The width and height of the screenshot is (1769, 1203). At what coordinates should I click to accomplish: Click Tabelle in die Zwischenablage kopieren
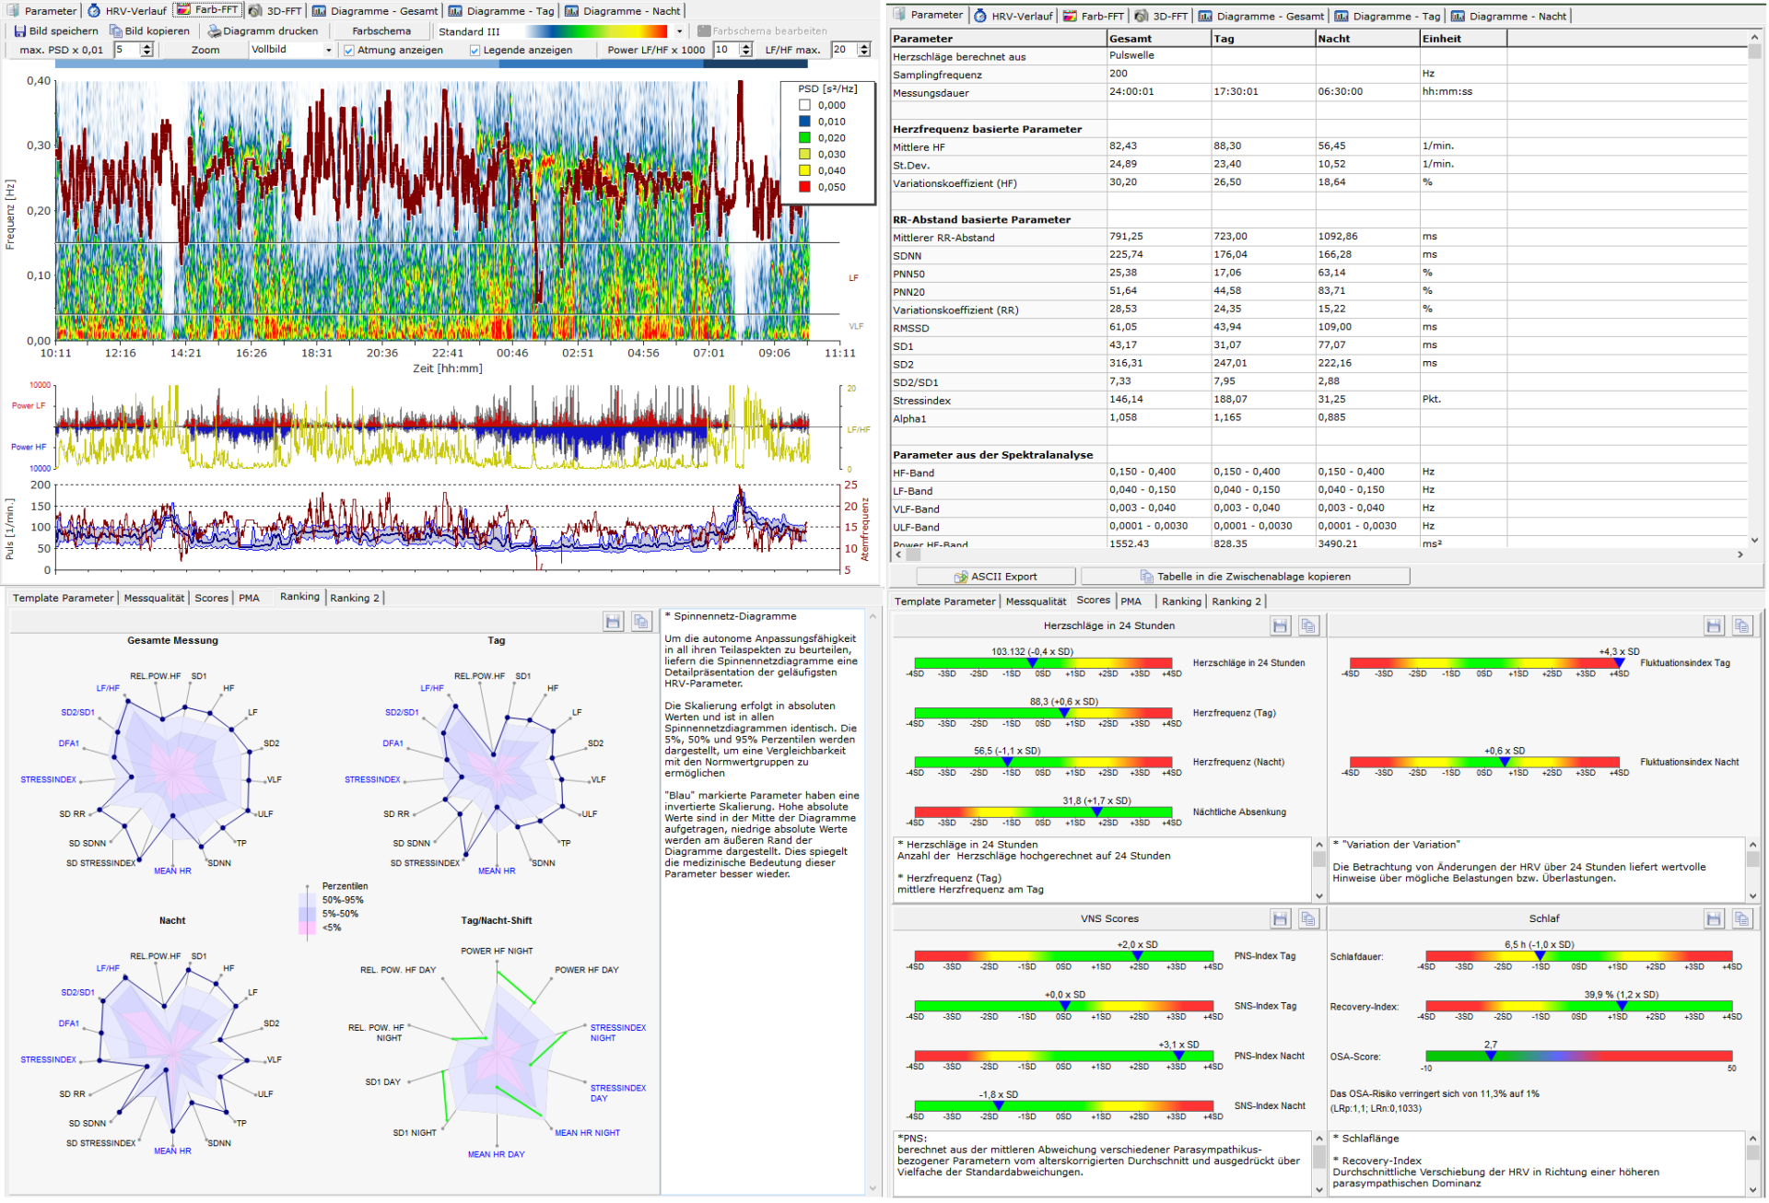1245,577
